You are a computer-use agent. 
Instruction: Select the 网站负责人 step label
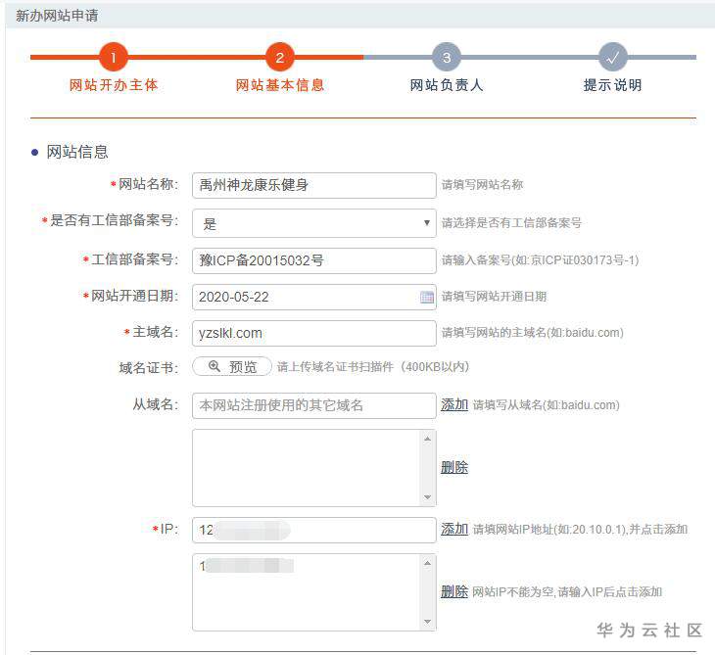pos(447,85)
